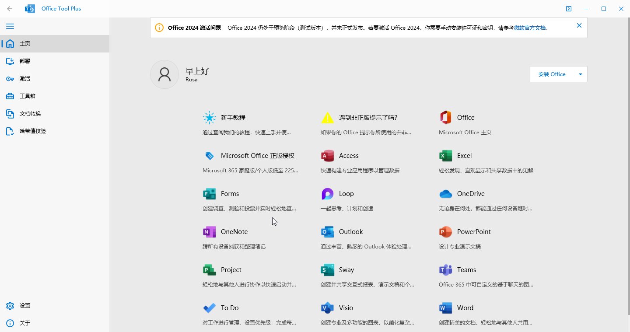Click the Visio app icon
The image size is (630, 332).
point(327,308)
